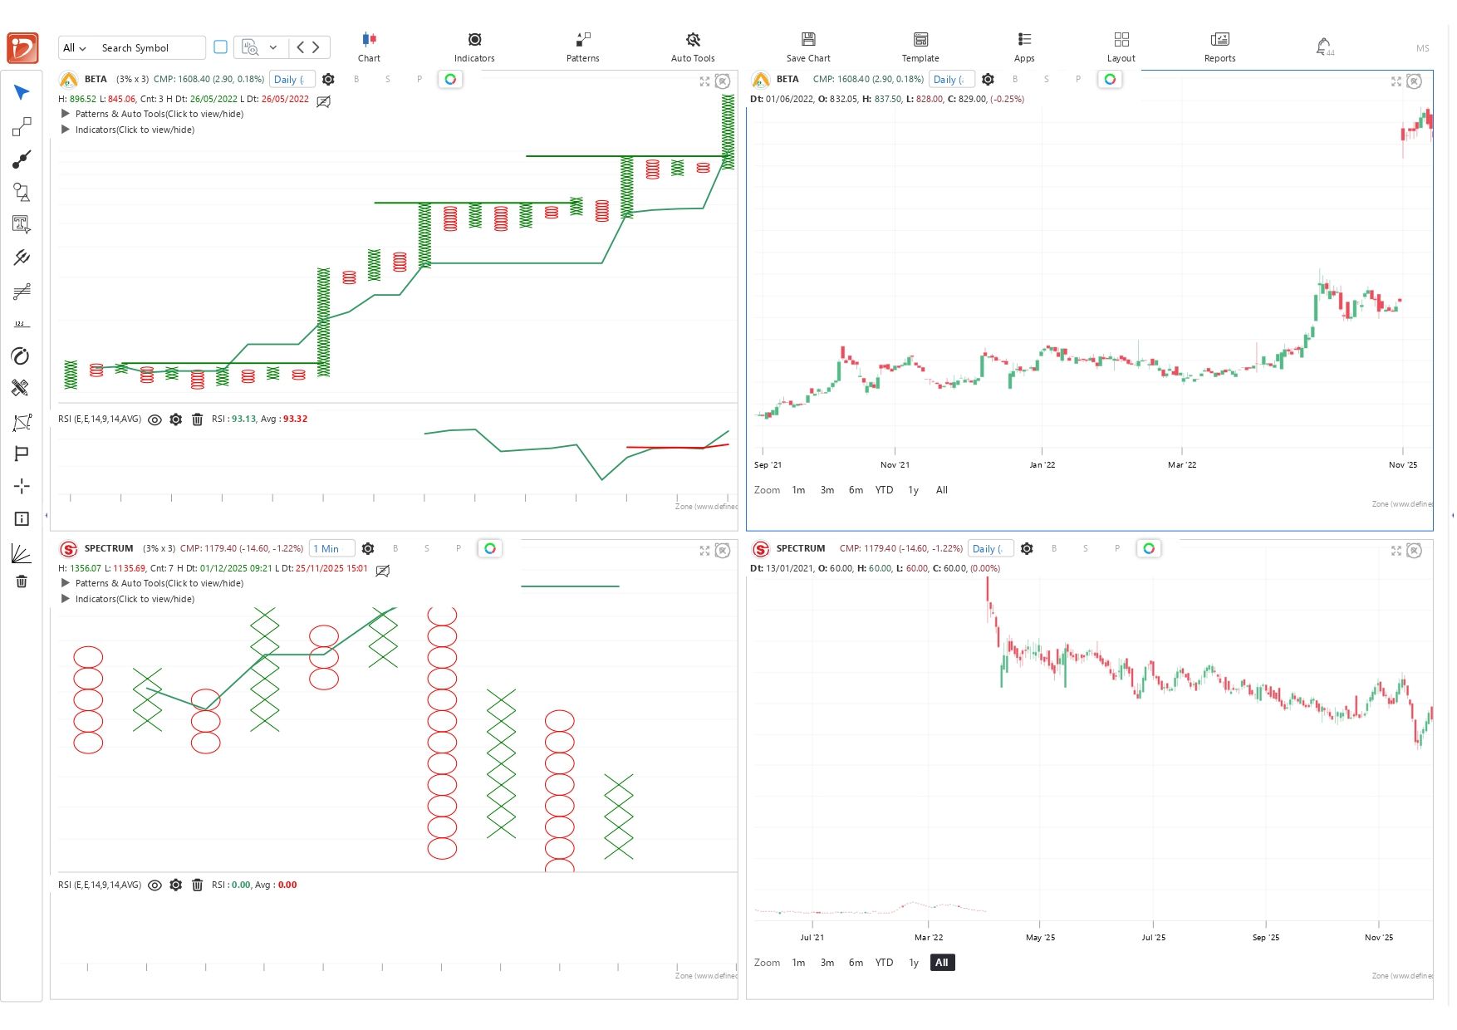This screenshot has width=1457, height=1030.
Task: Click the Search Symbol input field
Action: [148, 48]
